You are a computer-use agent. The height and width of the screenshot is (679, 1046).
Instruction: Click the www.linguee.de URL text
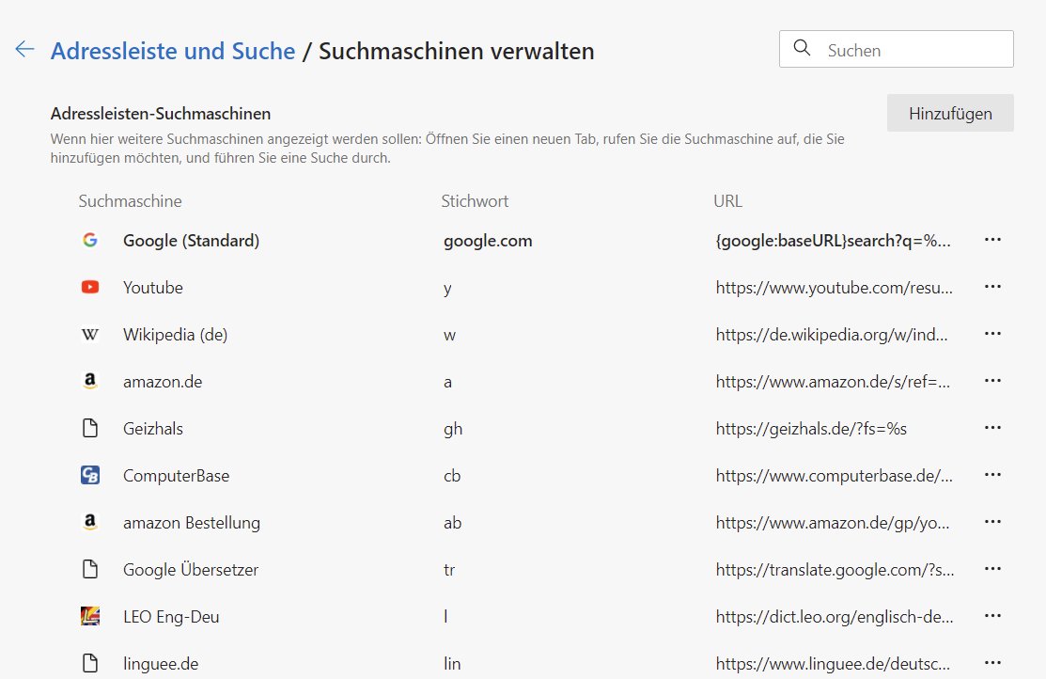(x=833, y=664)
